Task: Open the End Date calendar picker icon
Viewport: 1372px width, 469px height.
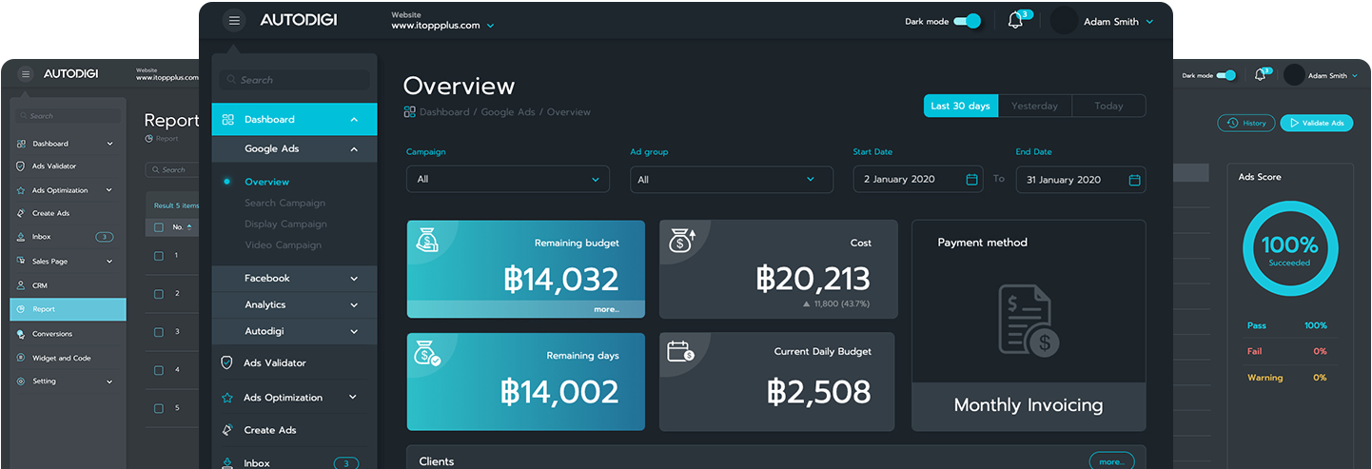Action: (1134, 180)
